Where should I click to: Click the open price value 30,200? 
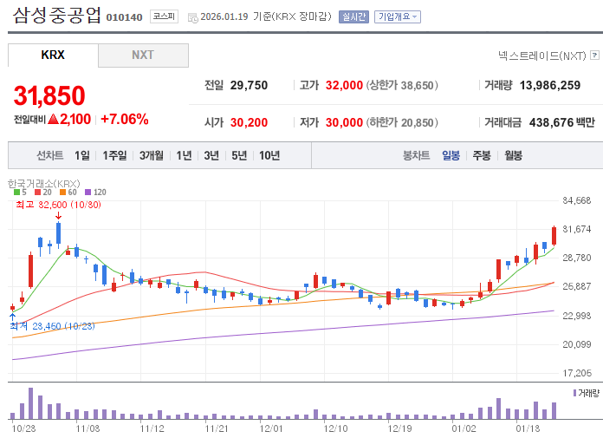coord(249,122)
